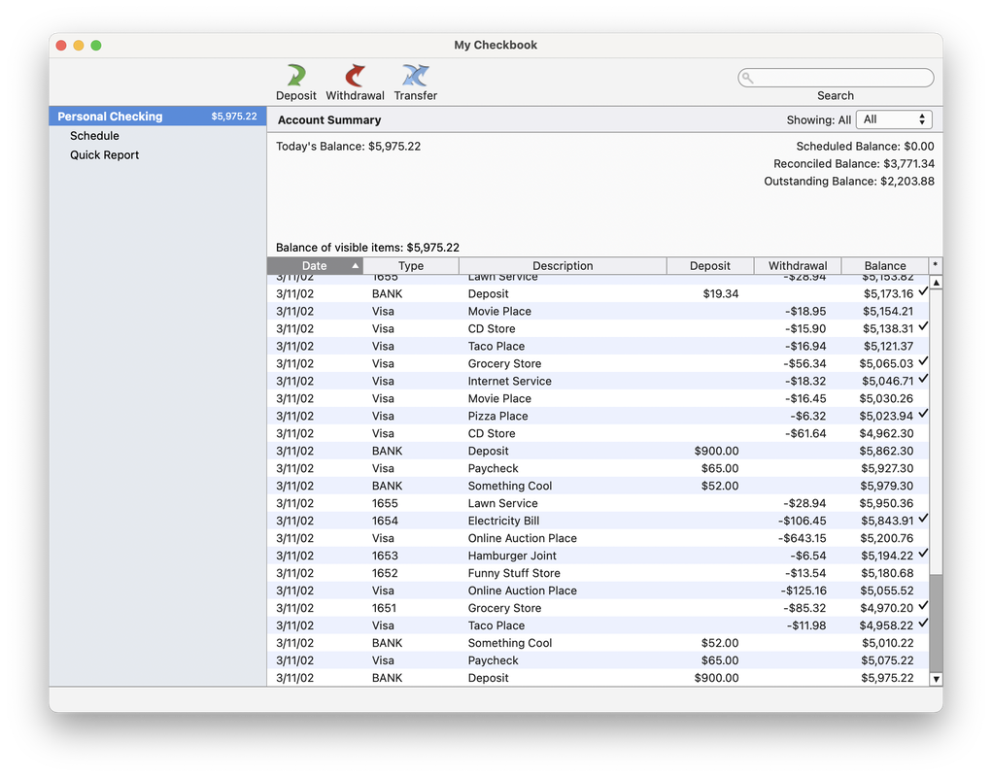Select the Deposit row with balance $5,975.22
Viewport: 992px width, 777px height.
(599, 678)
